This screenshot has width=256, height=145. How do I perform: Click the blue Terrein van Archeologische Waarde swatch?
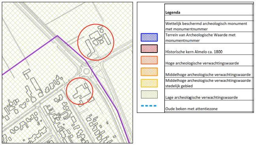149,37
